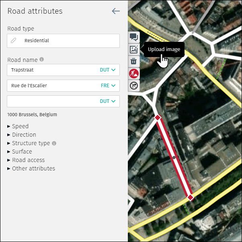Click the Road attributes panel title
The height and width of the screenshot is (242, 242).
35,11
